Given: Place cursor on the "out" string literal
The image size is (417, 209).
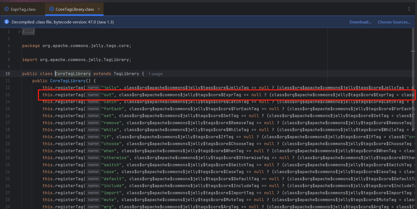Looking at the screenshot, I should tap(108, 95).
